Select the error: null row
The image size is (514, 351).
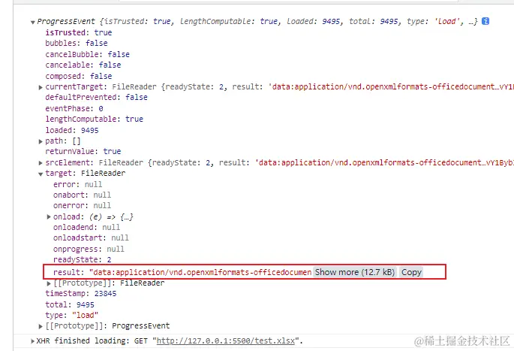(78, 185)
